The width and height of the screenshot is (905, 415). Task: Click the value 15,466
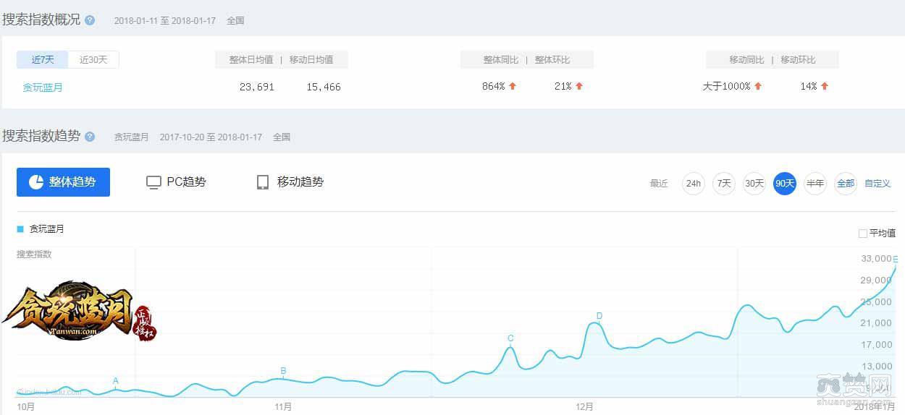(324, 87)
